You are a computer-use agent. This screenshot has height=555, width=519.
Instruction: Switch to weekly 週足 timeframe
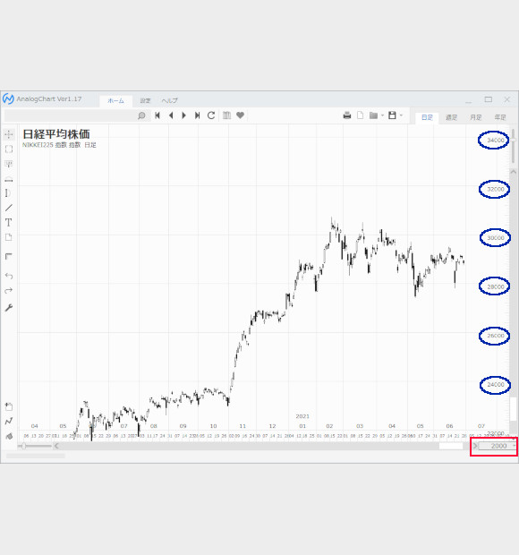click(x=451, y=117)
